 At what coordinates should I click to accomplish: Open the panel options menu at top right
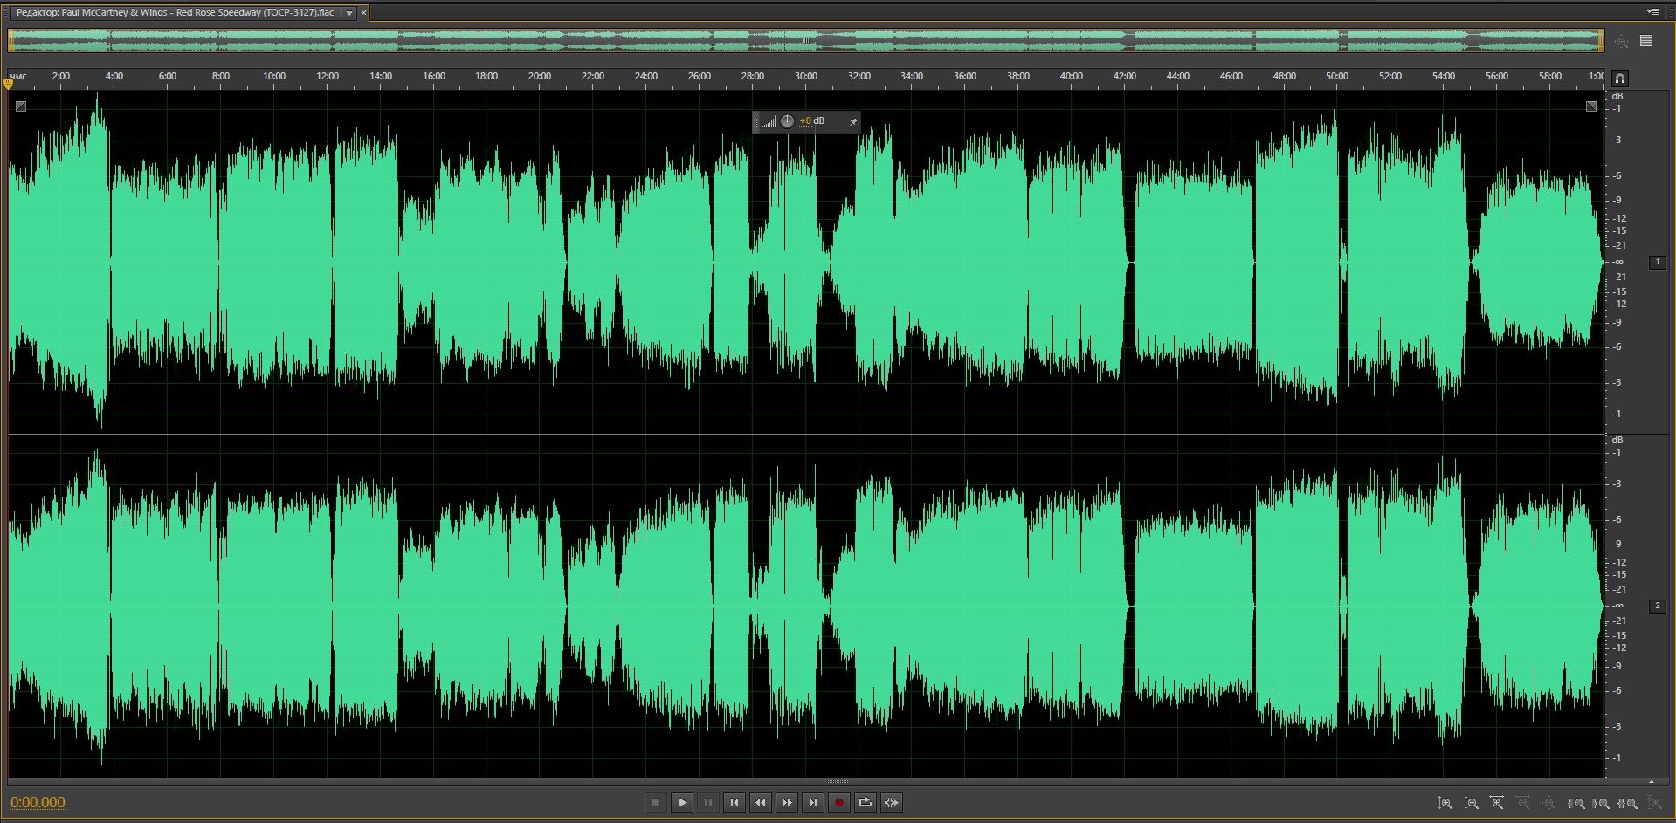click(1652, 12)
